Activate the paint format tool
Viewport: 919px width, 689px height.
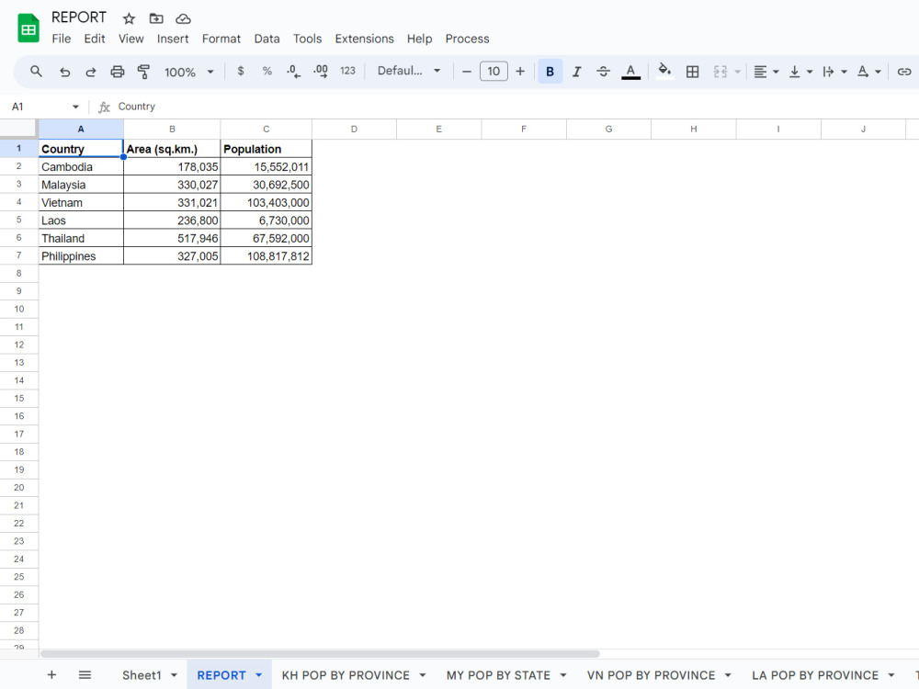click(x=143, y=72)
